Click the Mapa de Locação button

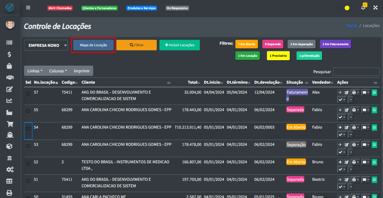[x=94, y=45]
